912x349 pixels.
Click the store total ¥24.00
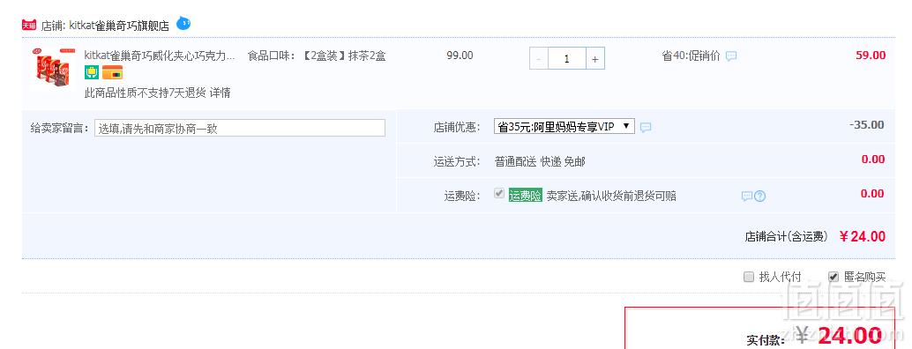[x=863, y=236]
